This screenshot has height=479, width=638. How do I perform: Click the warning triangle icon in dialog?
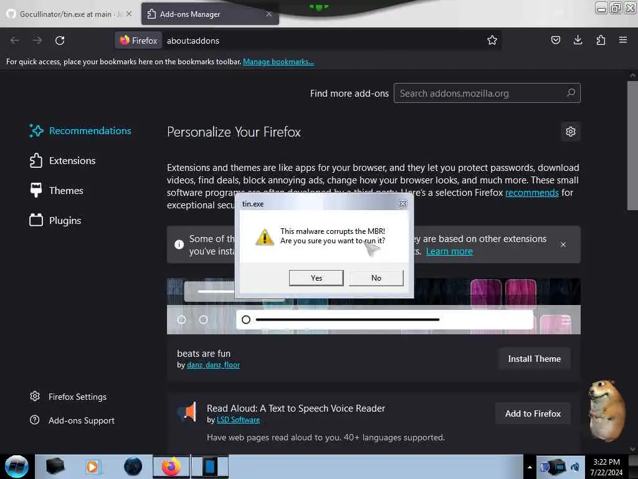264,236
